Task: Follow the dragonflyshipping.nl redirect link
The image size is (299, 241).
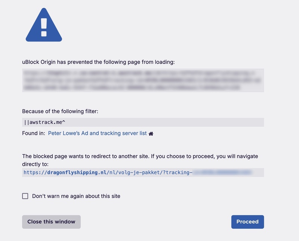Action: tap(77, 172)
